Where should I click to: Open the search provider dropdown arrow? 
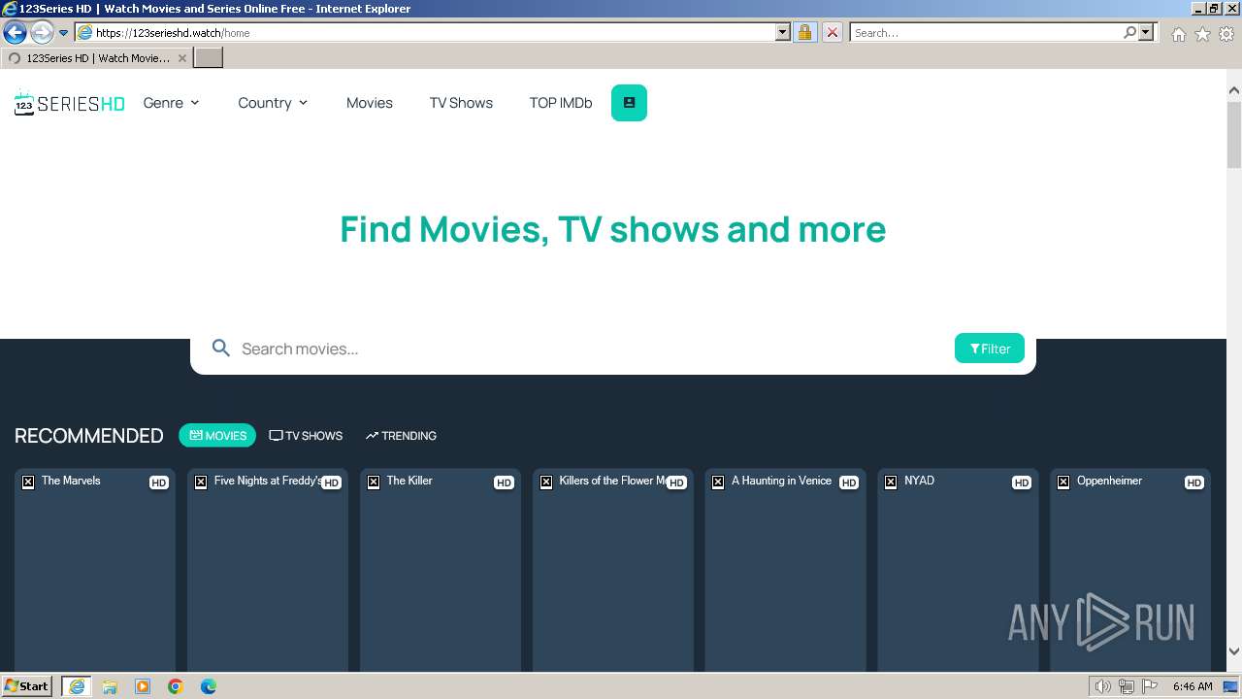coord(1147,32)
